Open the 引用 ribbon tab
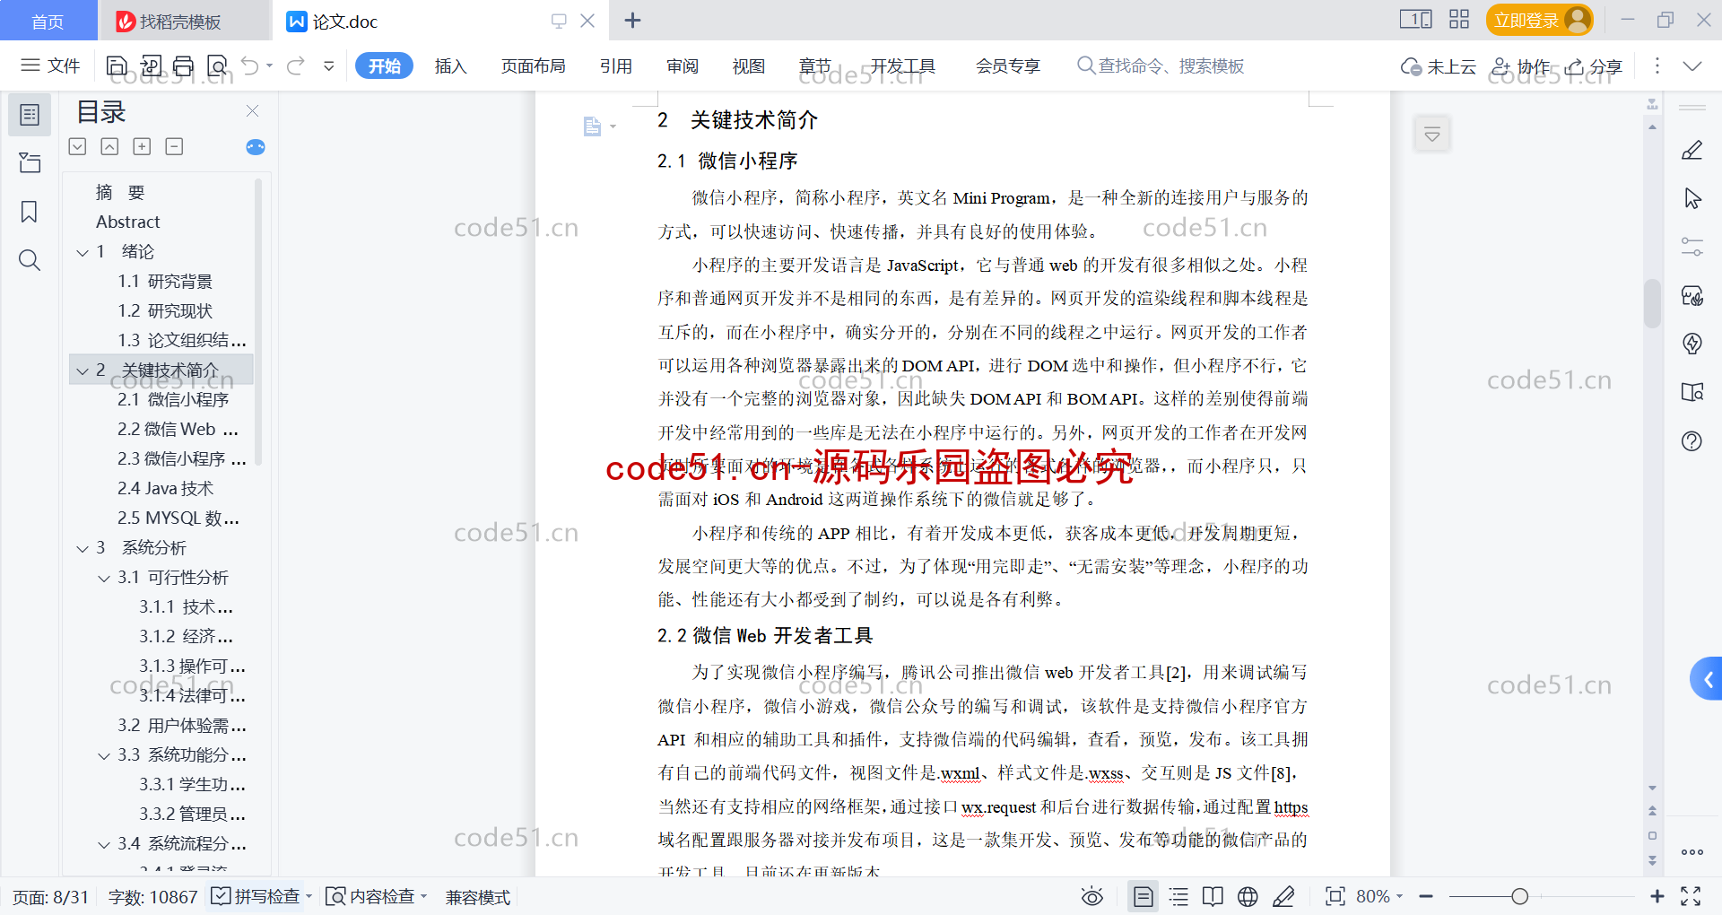The width and height of the screenshot is (1722, 915). [x=616, y=65]
